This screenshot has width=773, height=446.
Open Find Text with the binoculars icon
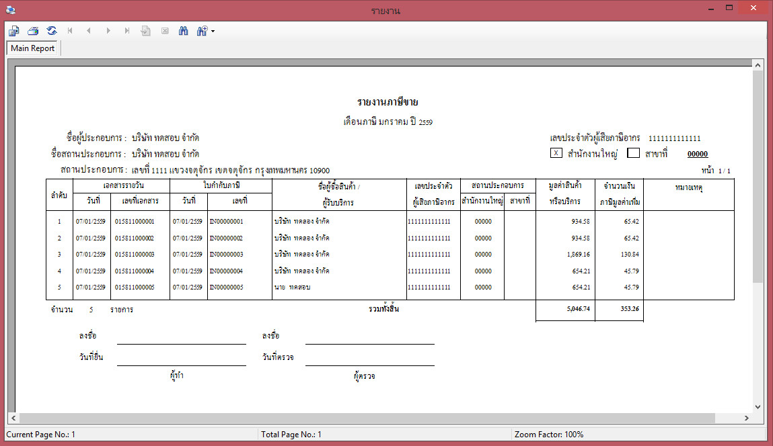(183, 31)
